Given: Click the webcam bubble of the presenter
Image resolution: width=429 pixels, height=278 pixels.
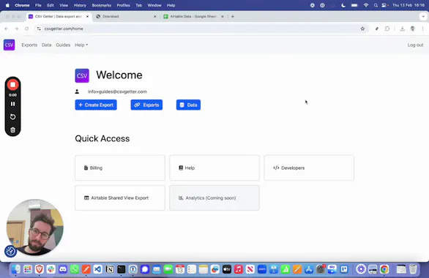Looking at the screenshot, I should (x=35, y=228).
